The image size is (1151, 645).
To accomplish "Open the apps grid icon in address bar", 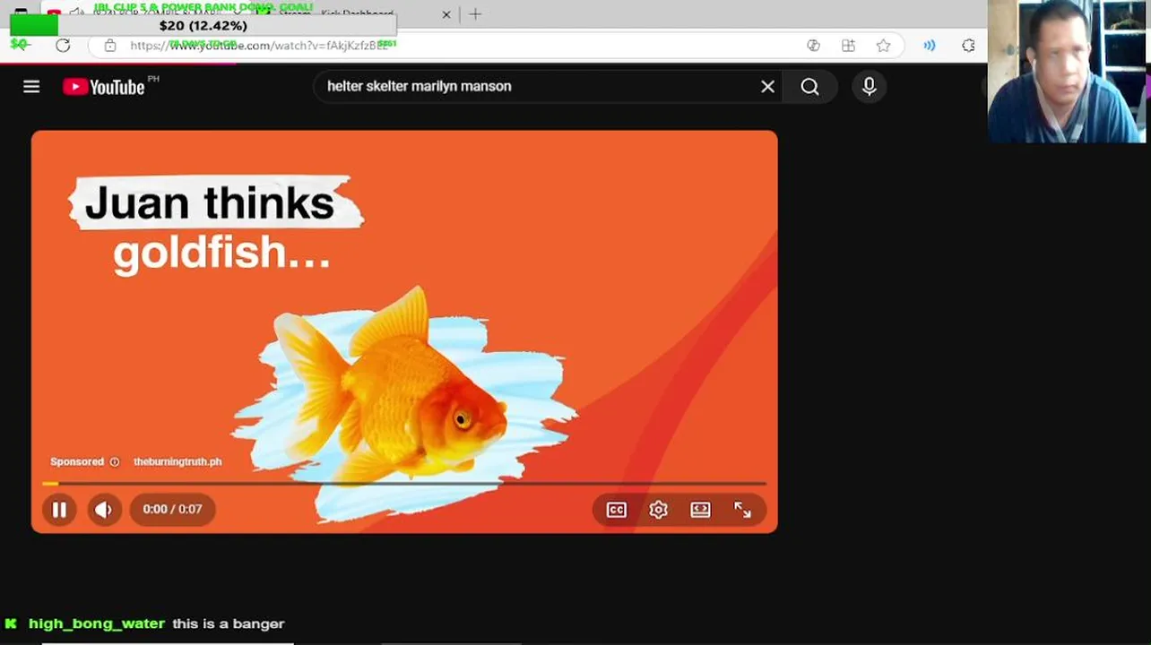I will click(848, 46).
